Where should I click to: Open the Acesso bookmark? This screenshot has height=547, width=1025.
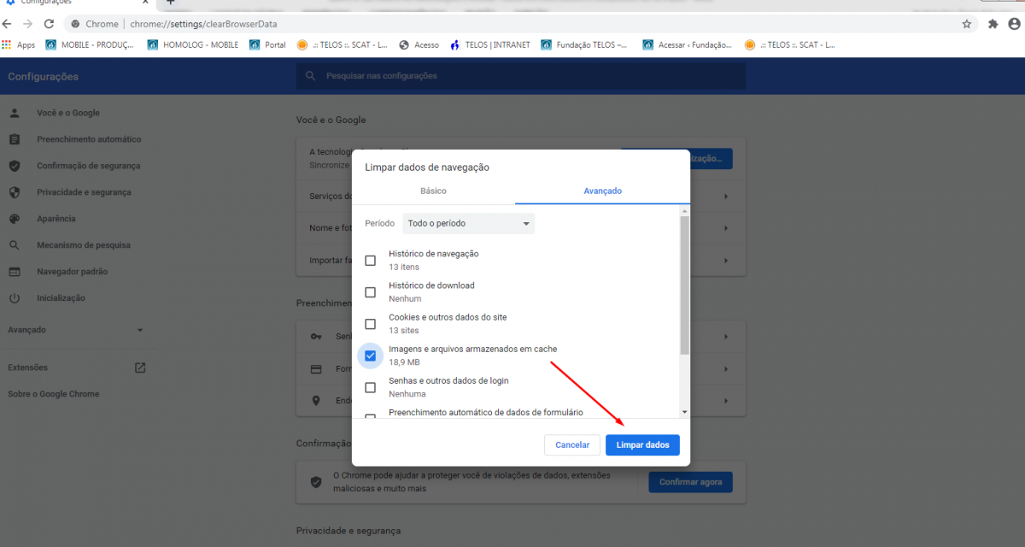coord(419,45)
